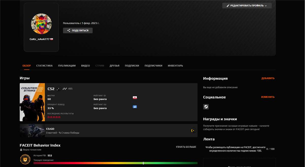Click Добавить next to Информация
The height and width of the screenshot is (167, 305).
(268, 78)
